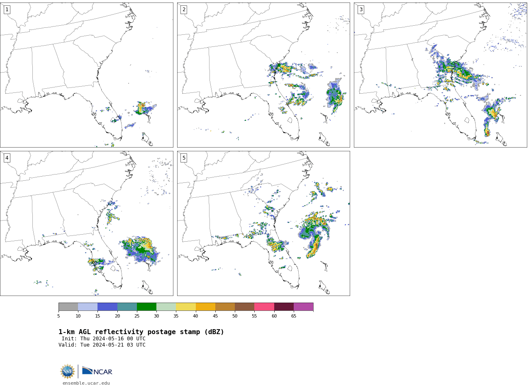
Task: Open ensemble member 5 map panel
Action: point(263,223)
